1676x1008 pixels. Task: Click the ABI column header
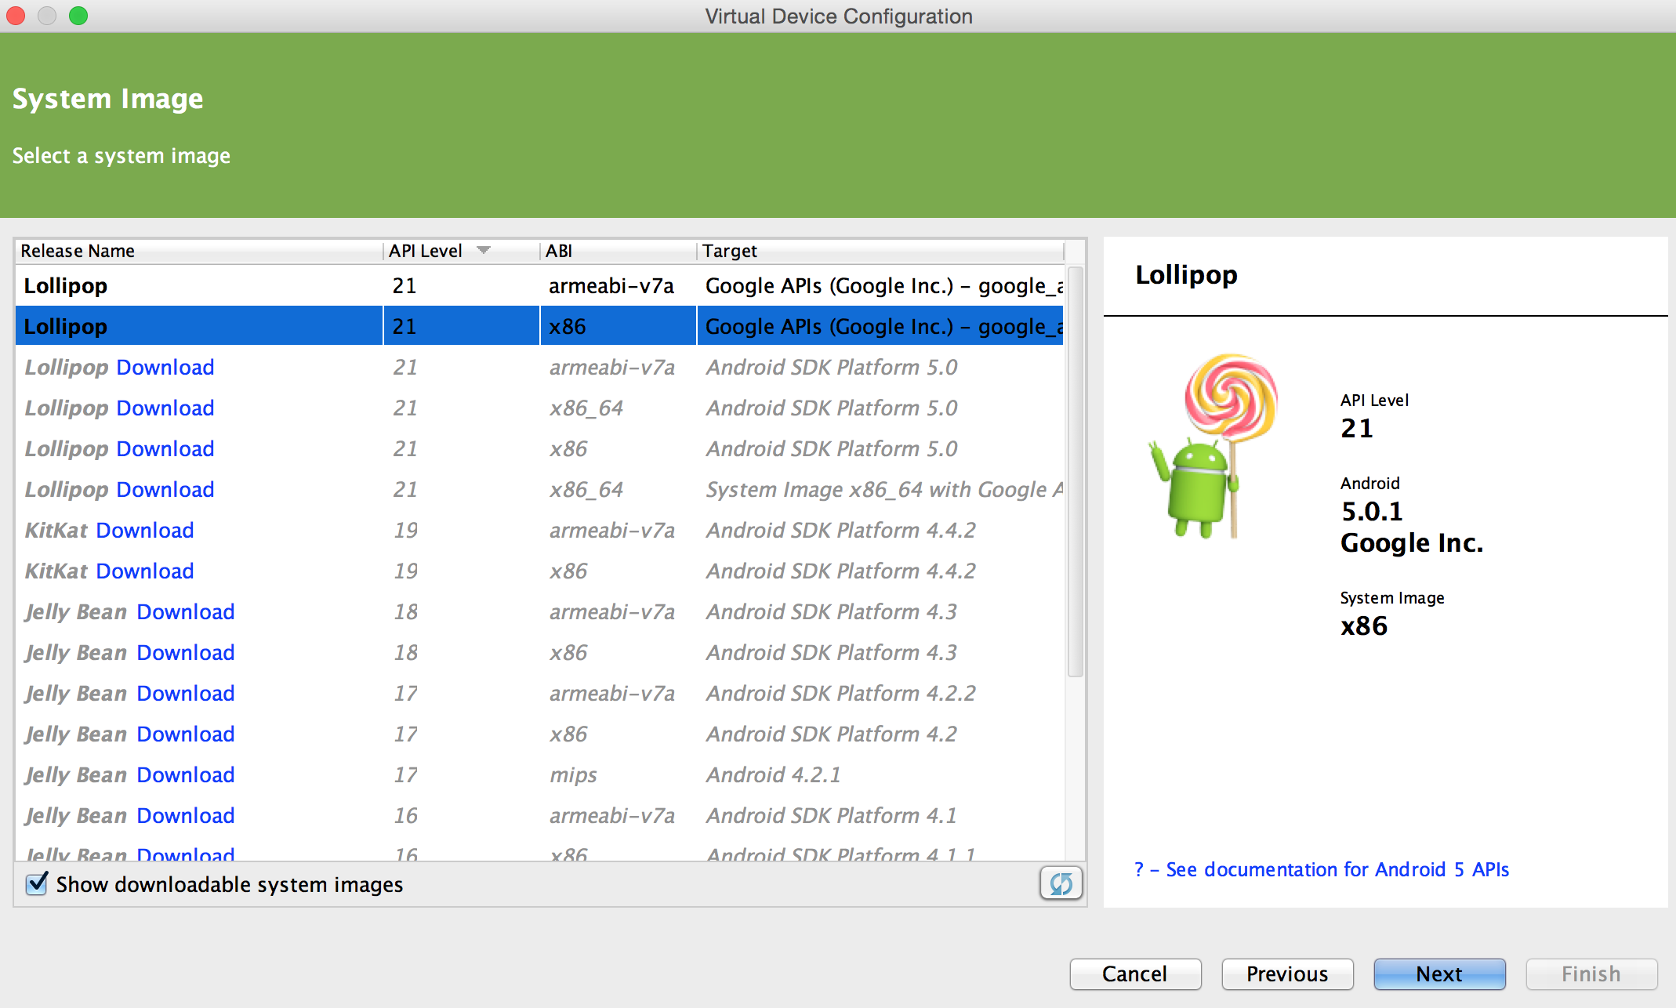pos(618,251)
